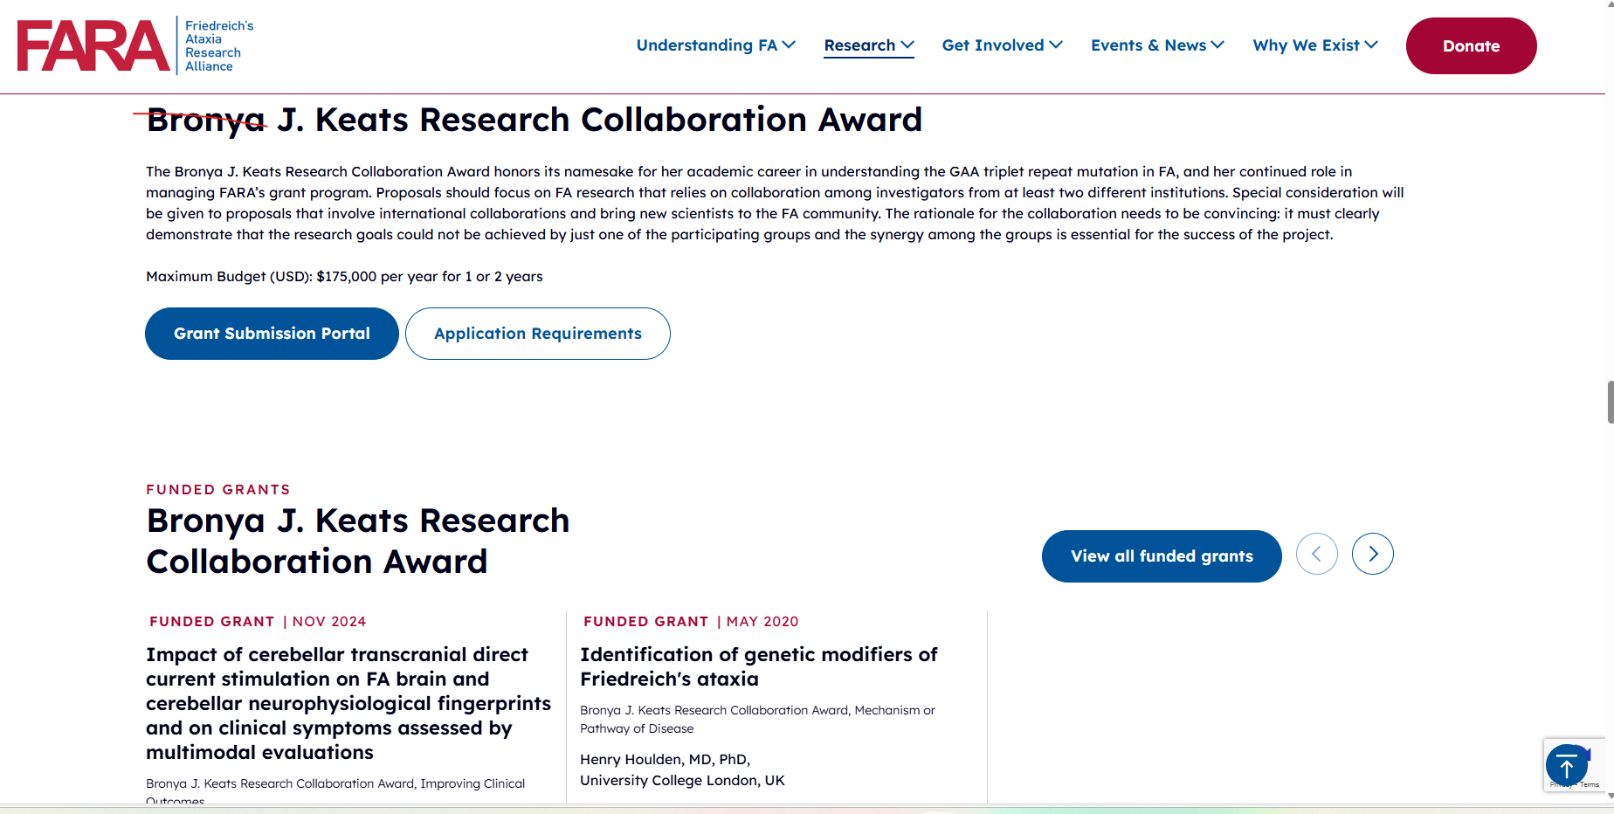View the Application Requirements
The height and width of the screenshot is (814, 1614).
537,334
